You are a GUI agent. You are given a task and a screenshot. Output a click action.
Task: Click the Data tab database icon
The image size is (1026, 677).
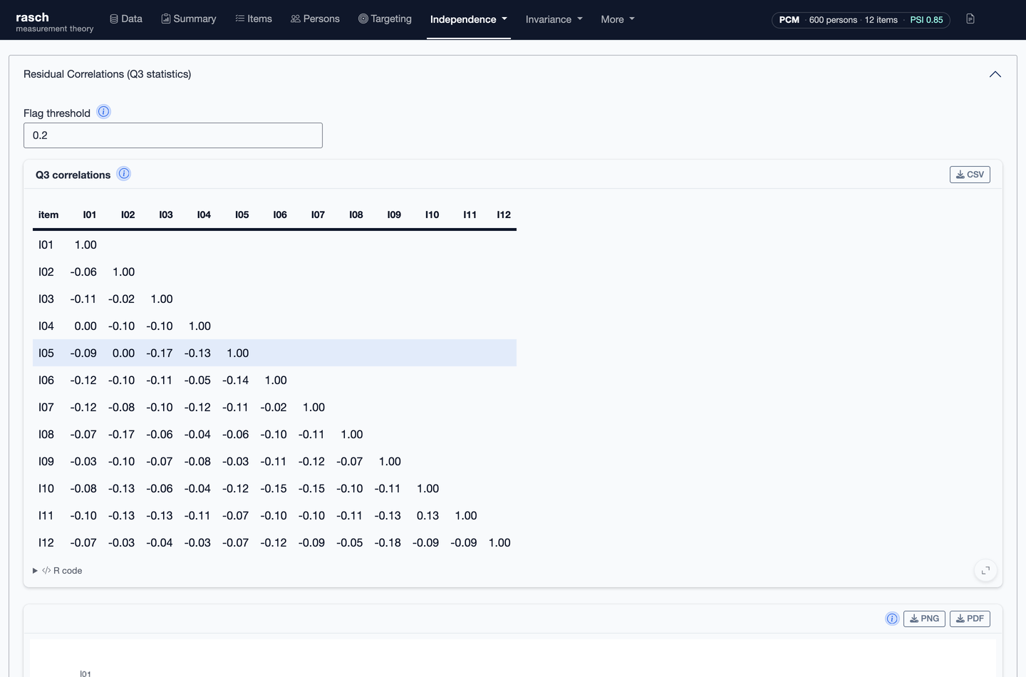coord(114,19)
